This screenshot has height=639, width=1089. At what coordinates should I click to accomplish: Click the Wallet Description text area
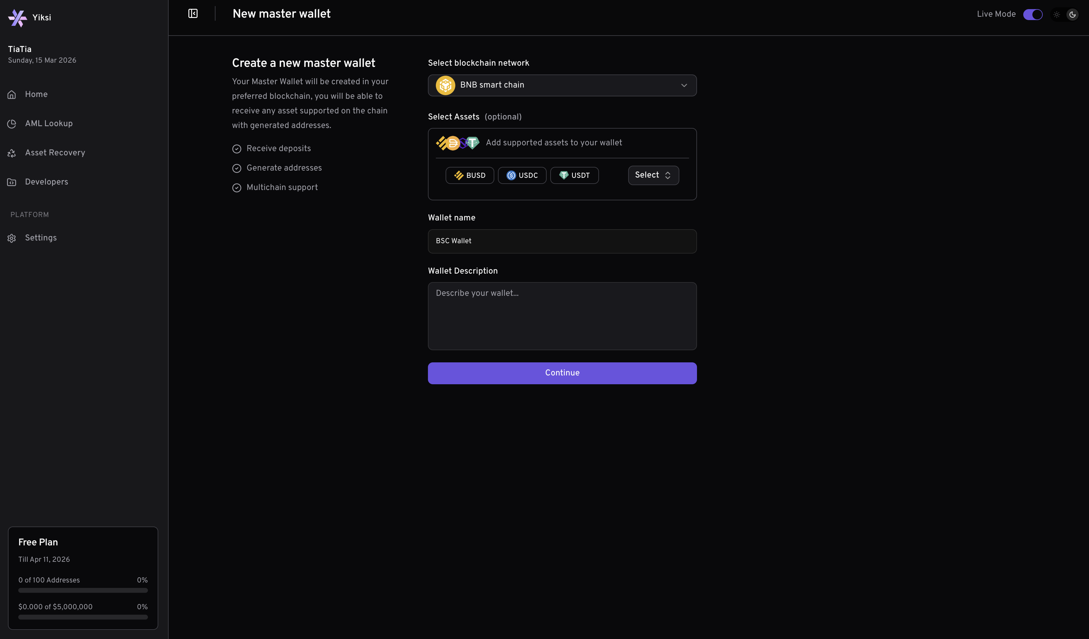tap(562, 316)
